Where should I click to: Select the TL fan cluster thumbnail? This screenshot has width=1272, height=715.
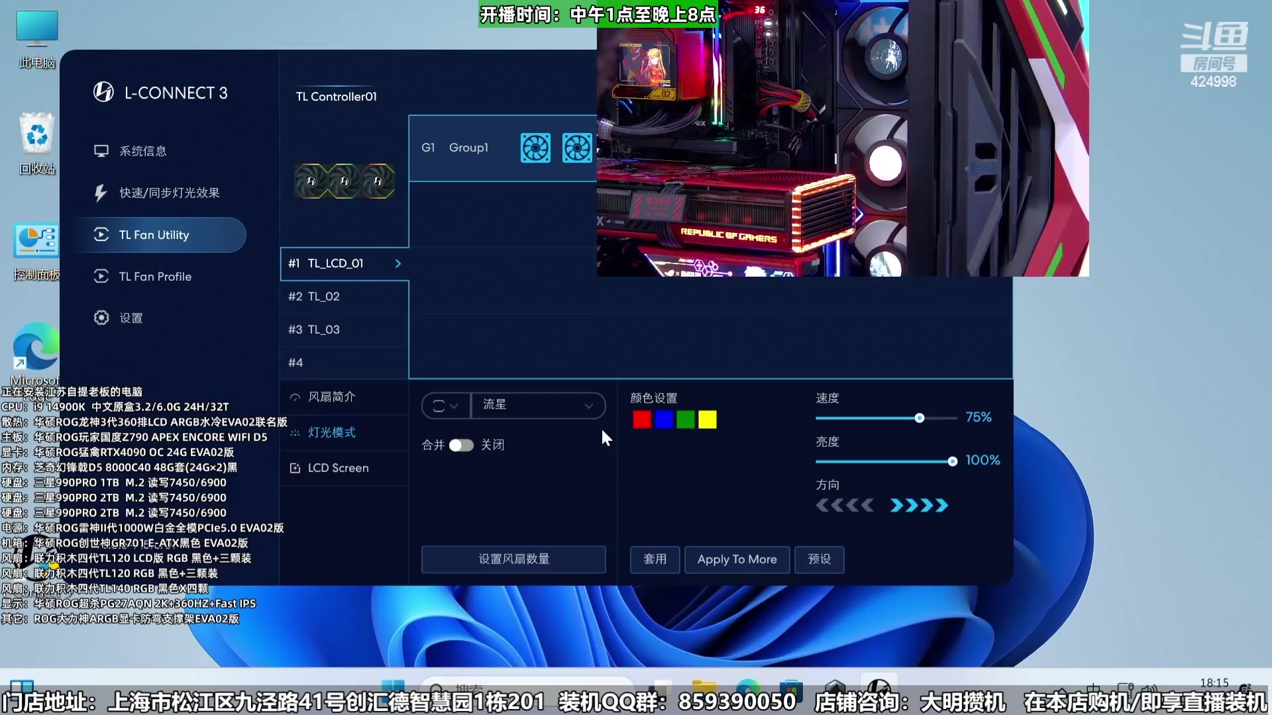pos(344,181)
